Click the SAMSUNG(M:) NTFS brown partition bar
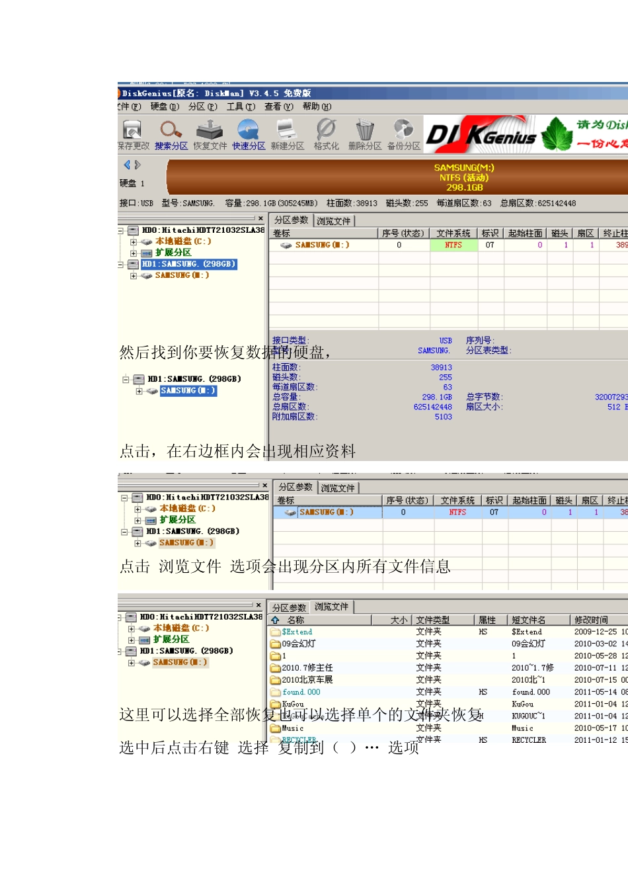The image size is (628, 889). [x=397, y=177]
